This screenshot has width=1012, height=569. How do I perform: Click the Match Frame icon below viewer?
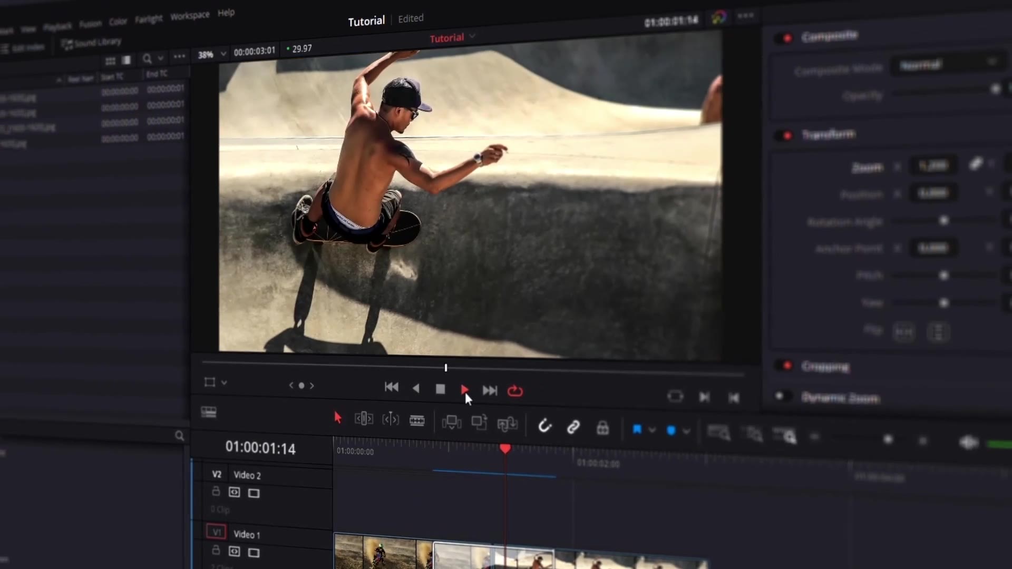tap(675, 396)
